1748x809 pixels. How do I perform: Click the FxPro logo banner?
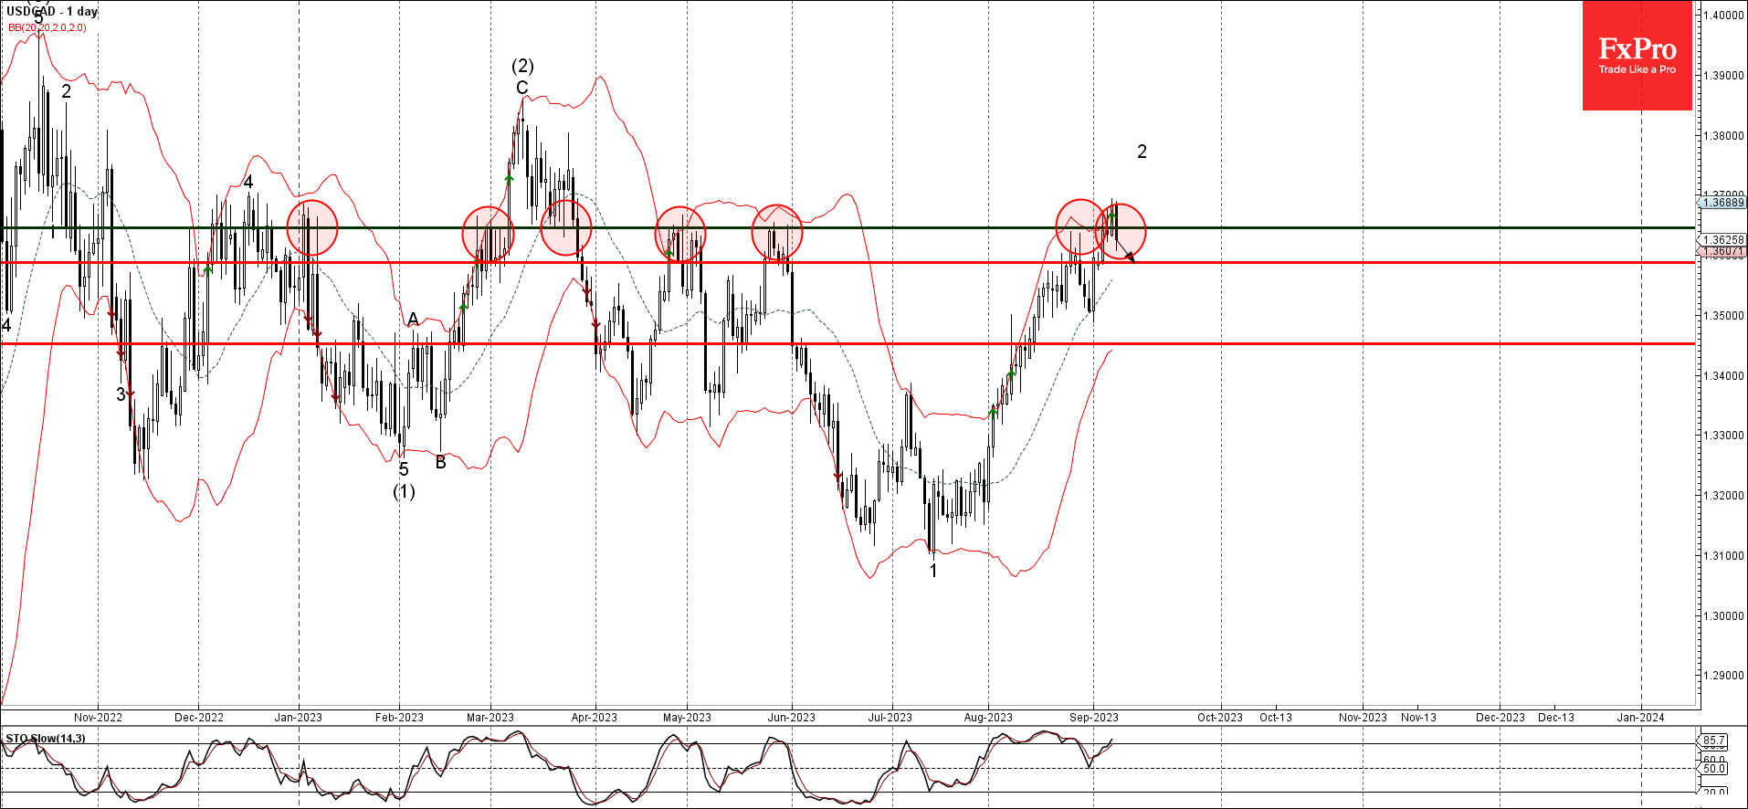click(x=1637, y=56)
